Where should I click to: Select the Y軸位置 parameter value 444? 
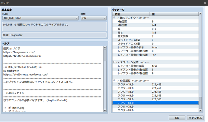coord(154,25)
